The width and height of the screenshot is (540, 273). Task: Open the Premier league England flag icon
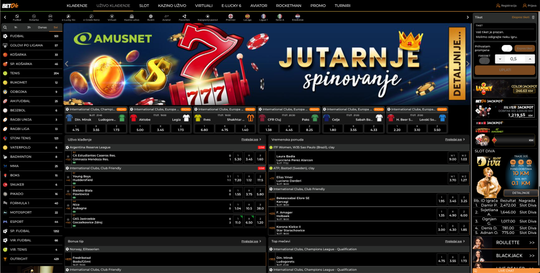(x=231, y=16)
